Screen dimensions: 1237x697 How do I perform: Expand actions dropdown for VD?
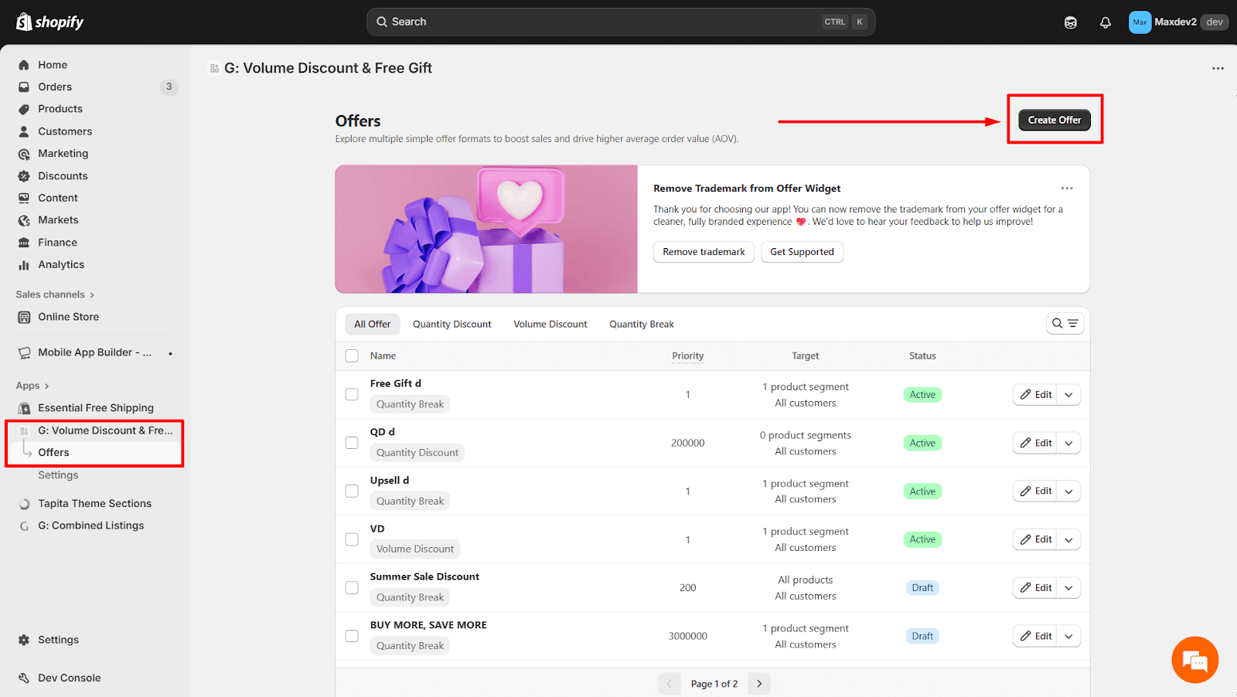tap(1068, 539)
